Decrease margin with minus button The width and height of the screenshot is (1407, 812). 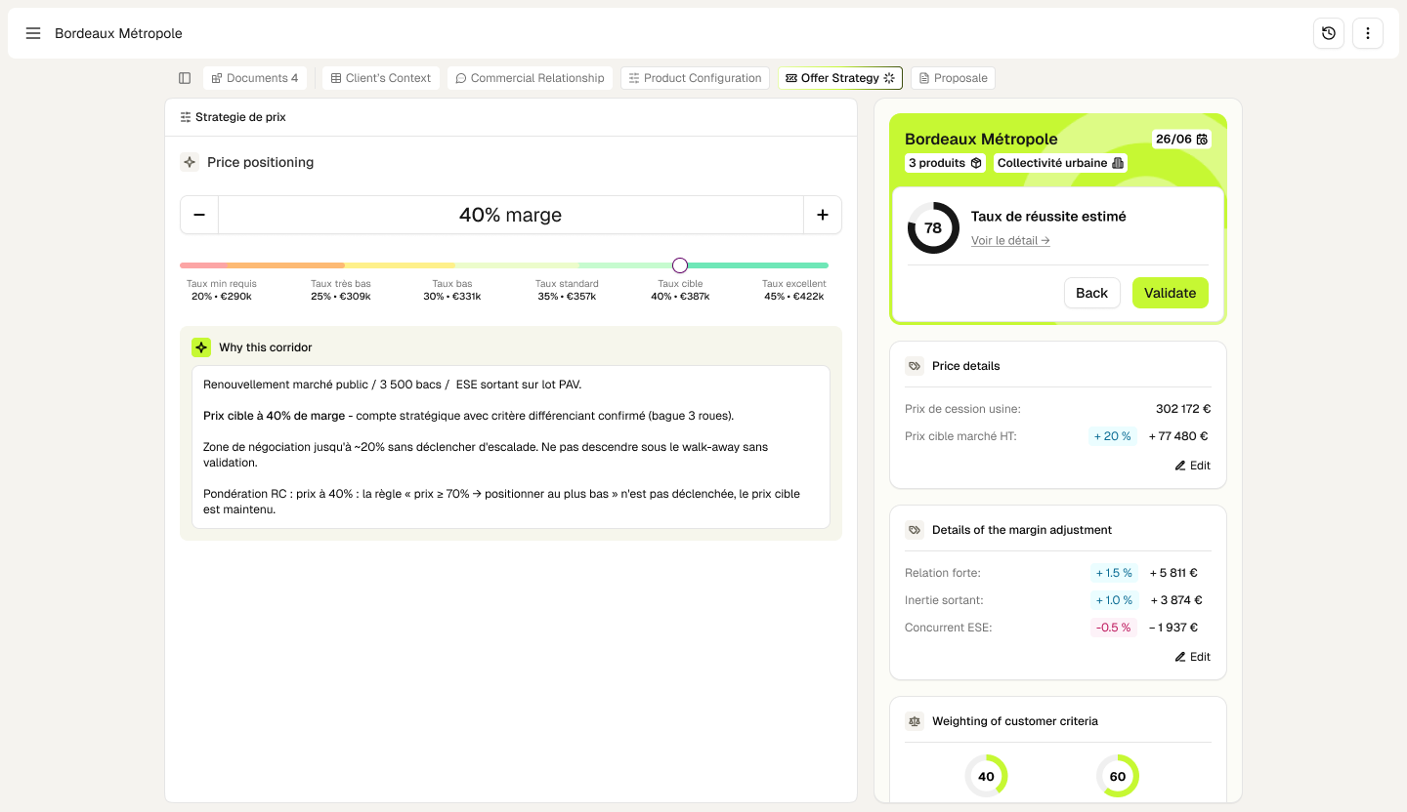(199, 215)
